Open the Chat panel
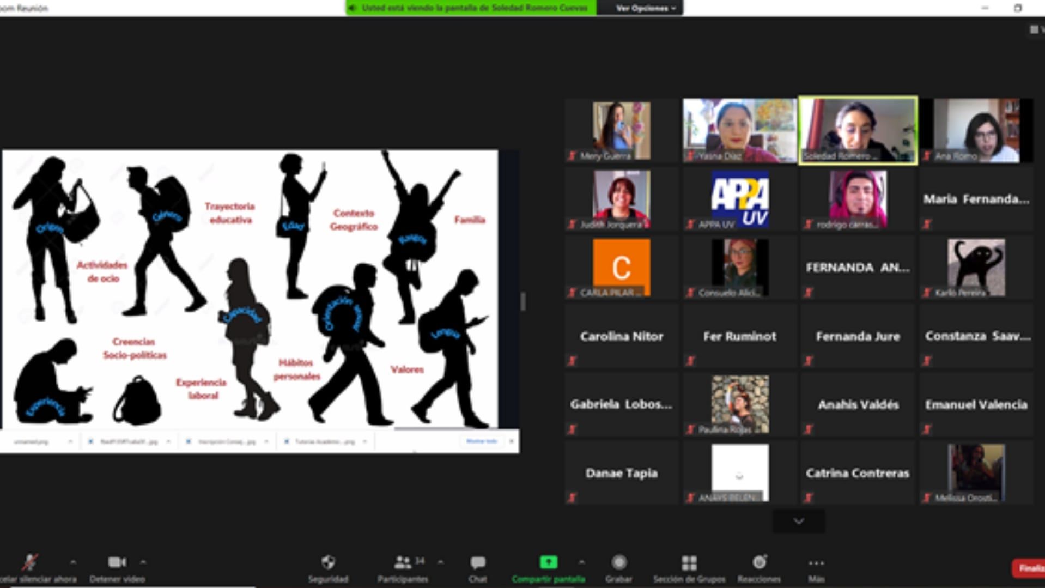The image size is (1045, 588). (x=477, y=562)
